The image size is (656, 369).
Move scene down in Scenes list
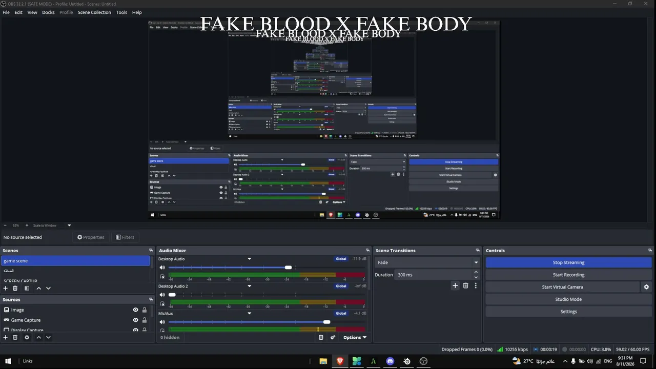48,289
